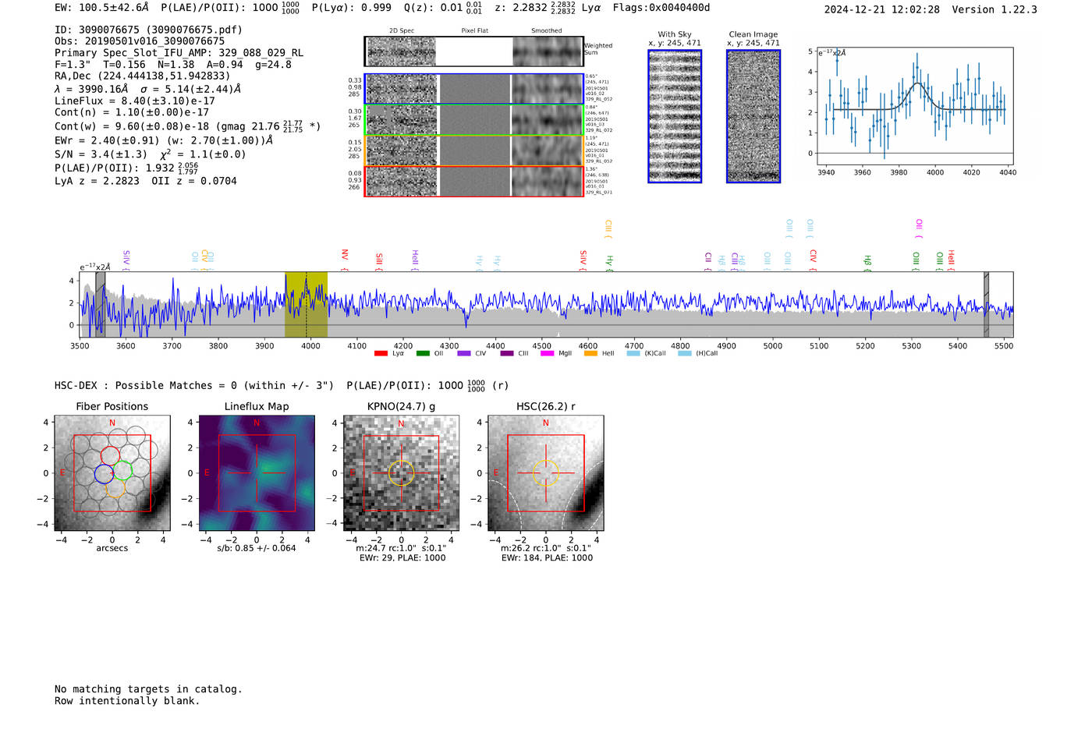Click the yellow aperture circle in KPNO g image
Viewport: 1092px width, 743px height.
401,473
